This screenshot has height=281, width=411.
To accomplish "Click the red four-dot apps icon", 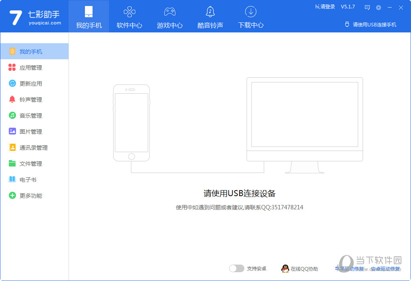I will click(12, 67).
